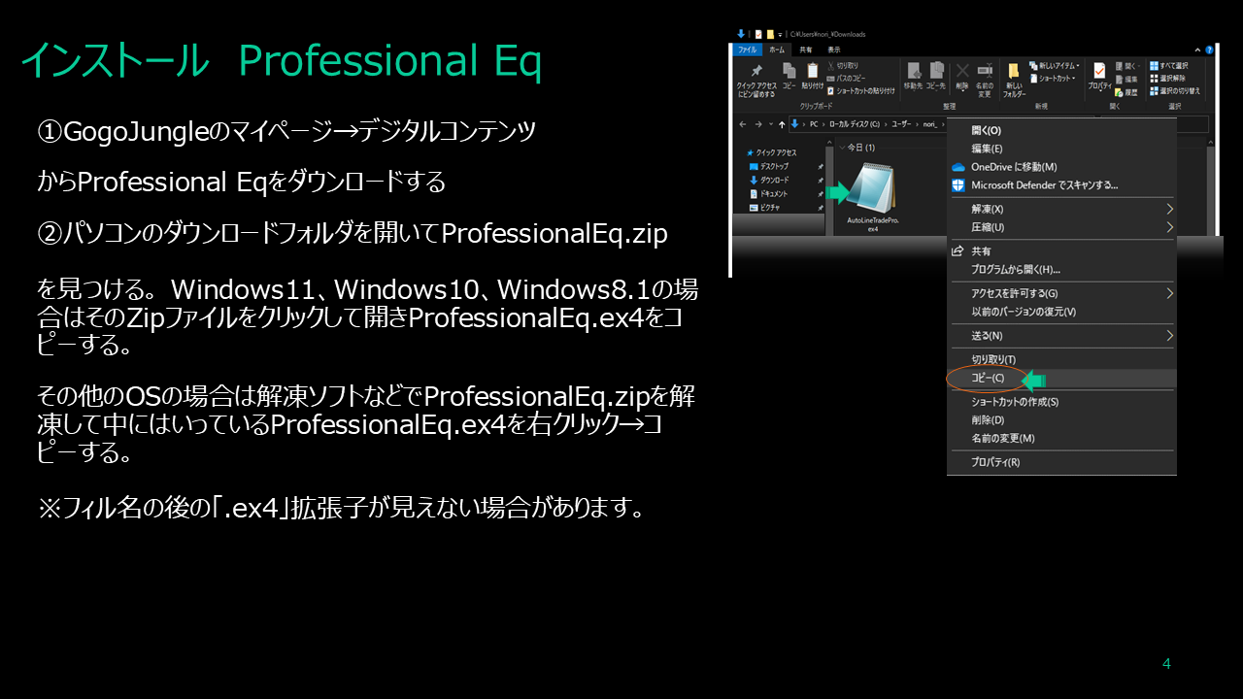Click the Move to (移動先) ribbon icon
The width and height of the screenshot is (1243, 699).
point(914,72)
